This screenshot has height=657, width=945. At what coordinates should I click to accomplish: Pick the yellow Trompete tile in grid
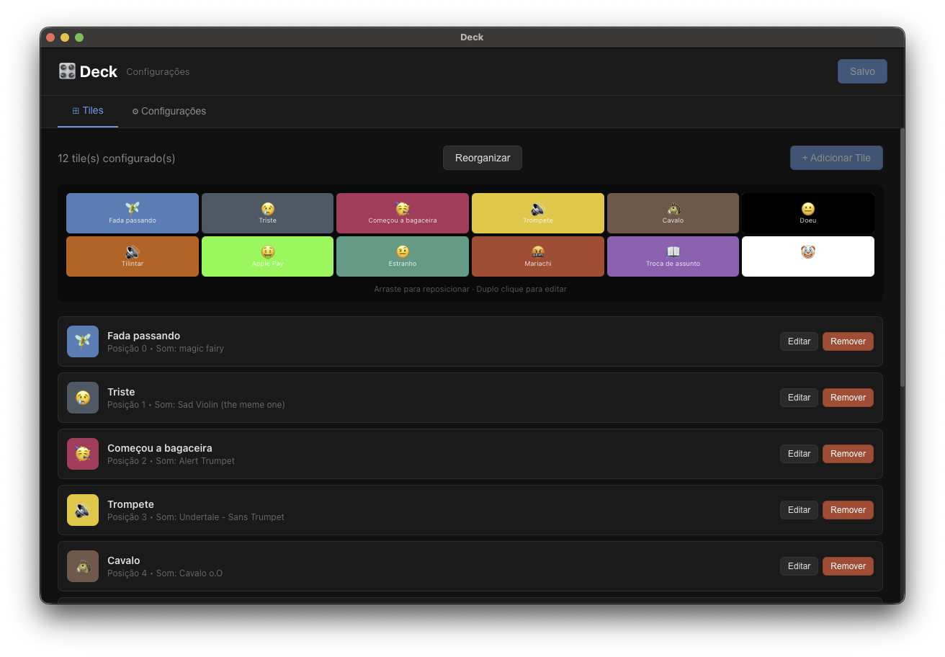[538, 213]
